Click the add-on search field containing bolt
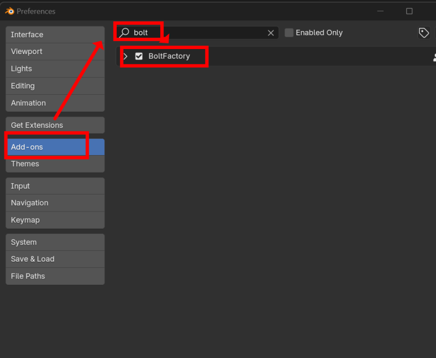Image resolution: width=436 pixels, height=358 pixels. (197, 33)
